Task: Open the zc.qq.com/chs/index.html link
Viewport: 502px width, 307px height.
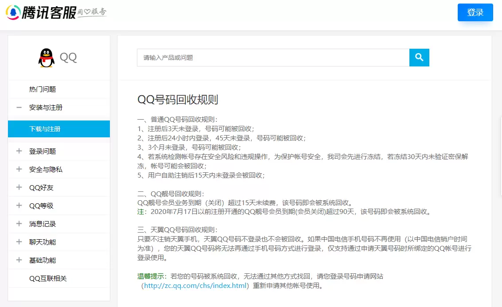Action: [195, 286]
